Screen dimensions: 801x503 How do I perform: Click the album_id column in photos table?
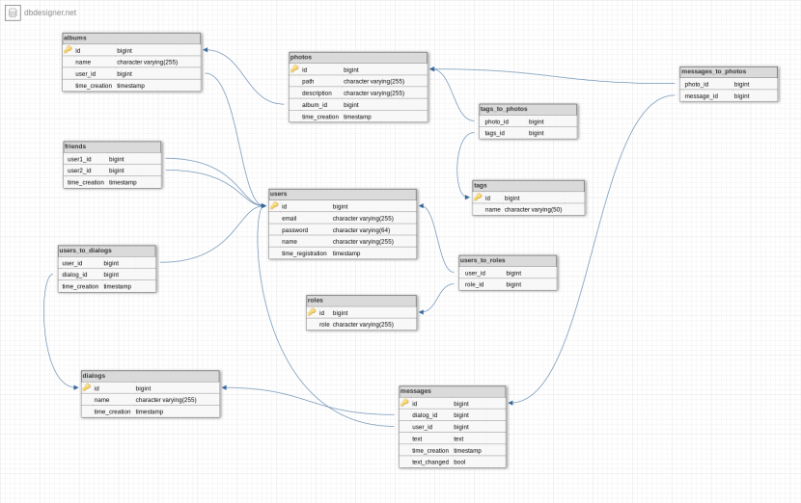tap(316, 105)
